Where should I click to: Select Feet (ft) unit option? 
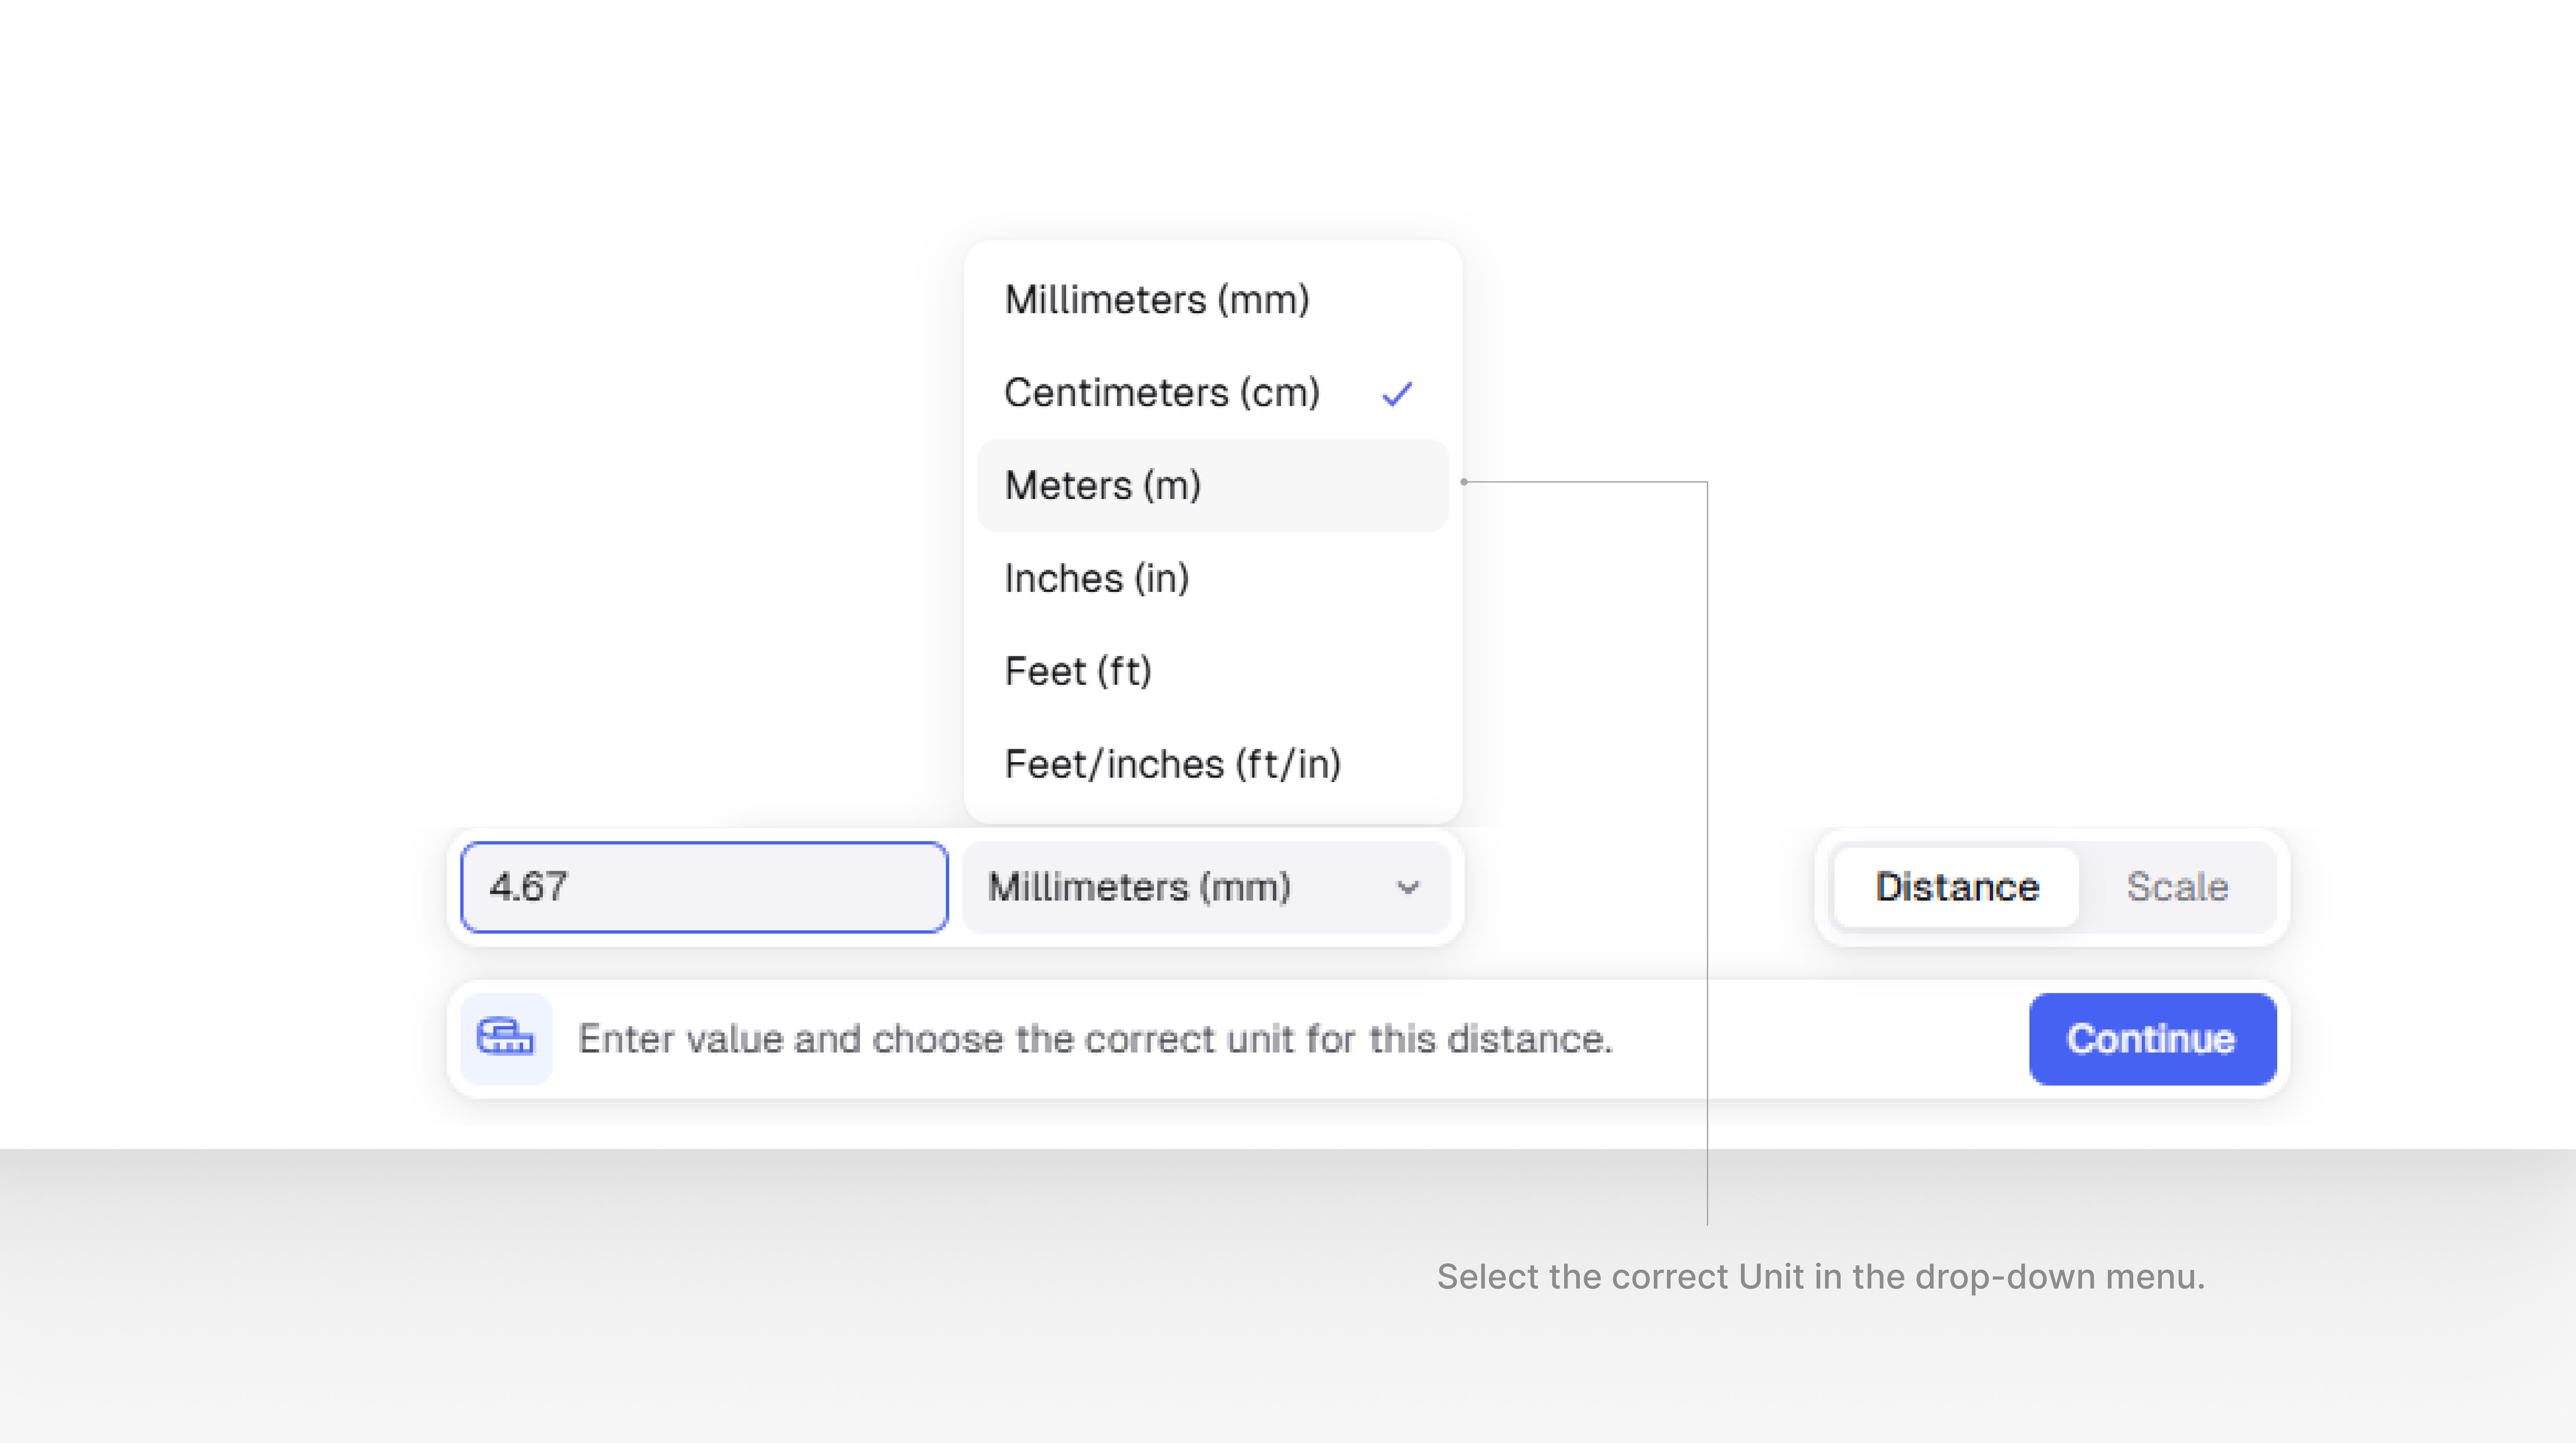1078,672
